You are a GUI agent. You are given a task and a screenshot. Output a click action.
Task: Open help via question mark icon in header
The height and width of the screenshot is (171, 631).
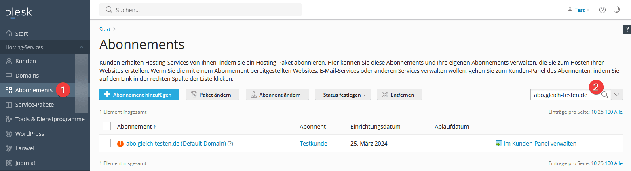[602, 10]
